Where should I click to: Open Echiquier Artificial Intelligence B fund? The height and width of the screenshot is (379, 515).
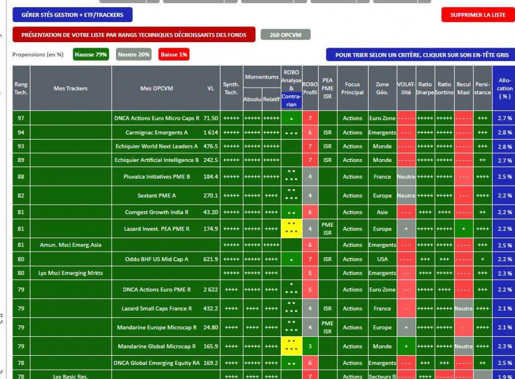tap(157, 160)
